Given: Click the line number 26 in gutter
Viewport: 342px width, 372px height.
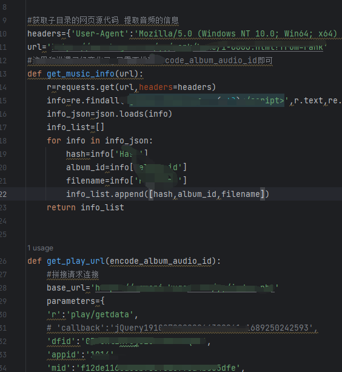Looking at the screenshot, I should coord(3,261).
